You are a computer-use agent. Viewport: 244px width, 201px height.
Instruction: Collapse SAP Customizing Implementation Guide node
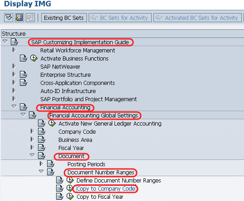(5, 42)
